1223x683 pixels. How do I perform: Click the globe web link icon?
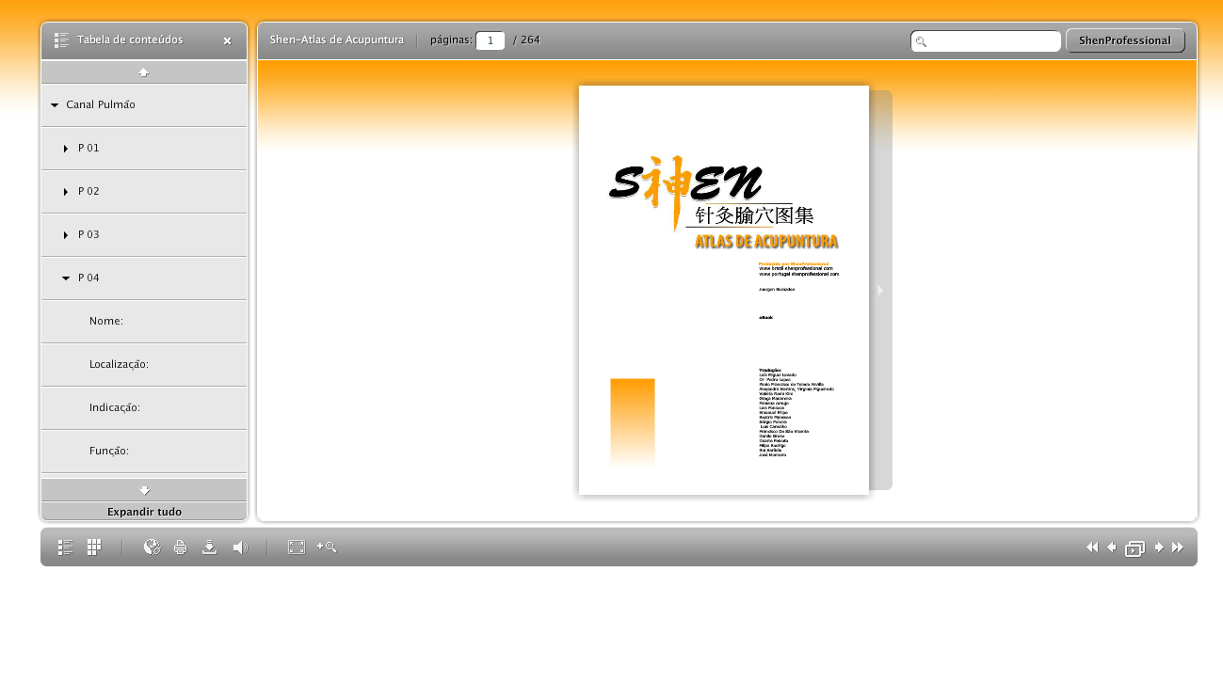(152, 547)
